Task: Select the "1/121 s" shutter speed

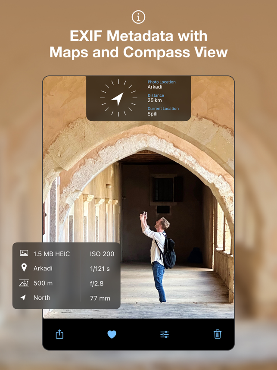Action: [x=100, y=269]
